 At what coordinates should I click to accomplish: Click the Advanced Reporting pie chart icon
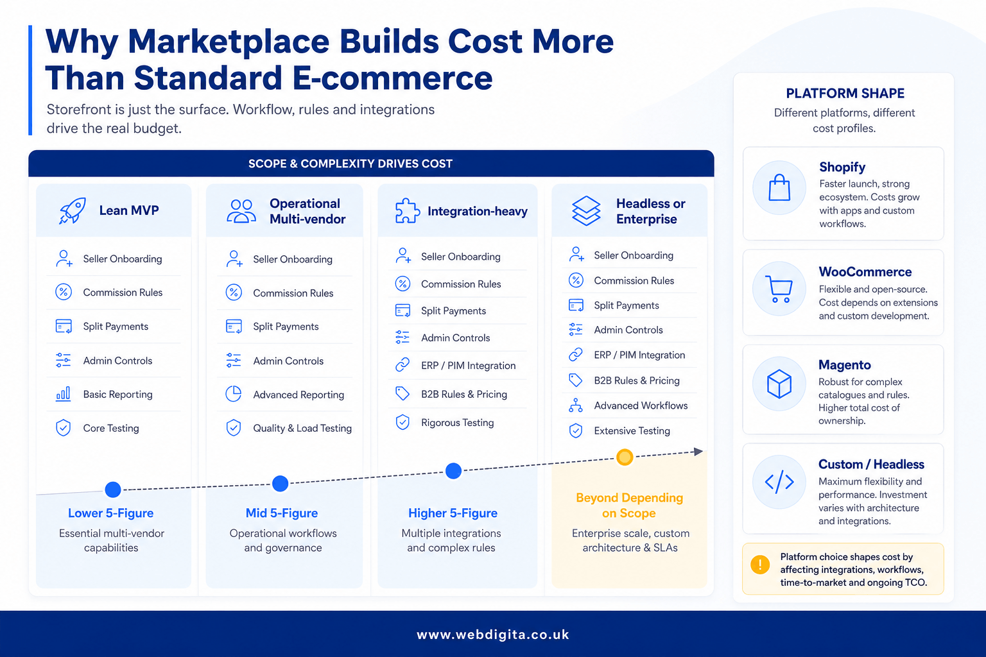[234, 394]
